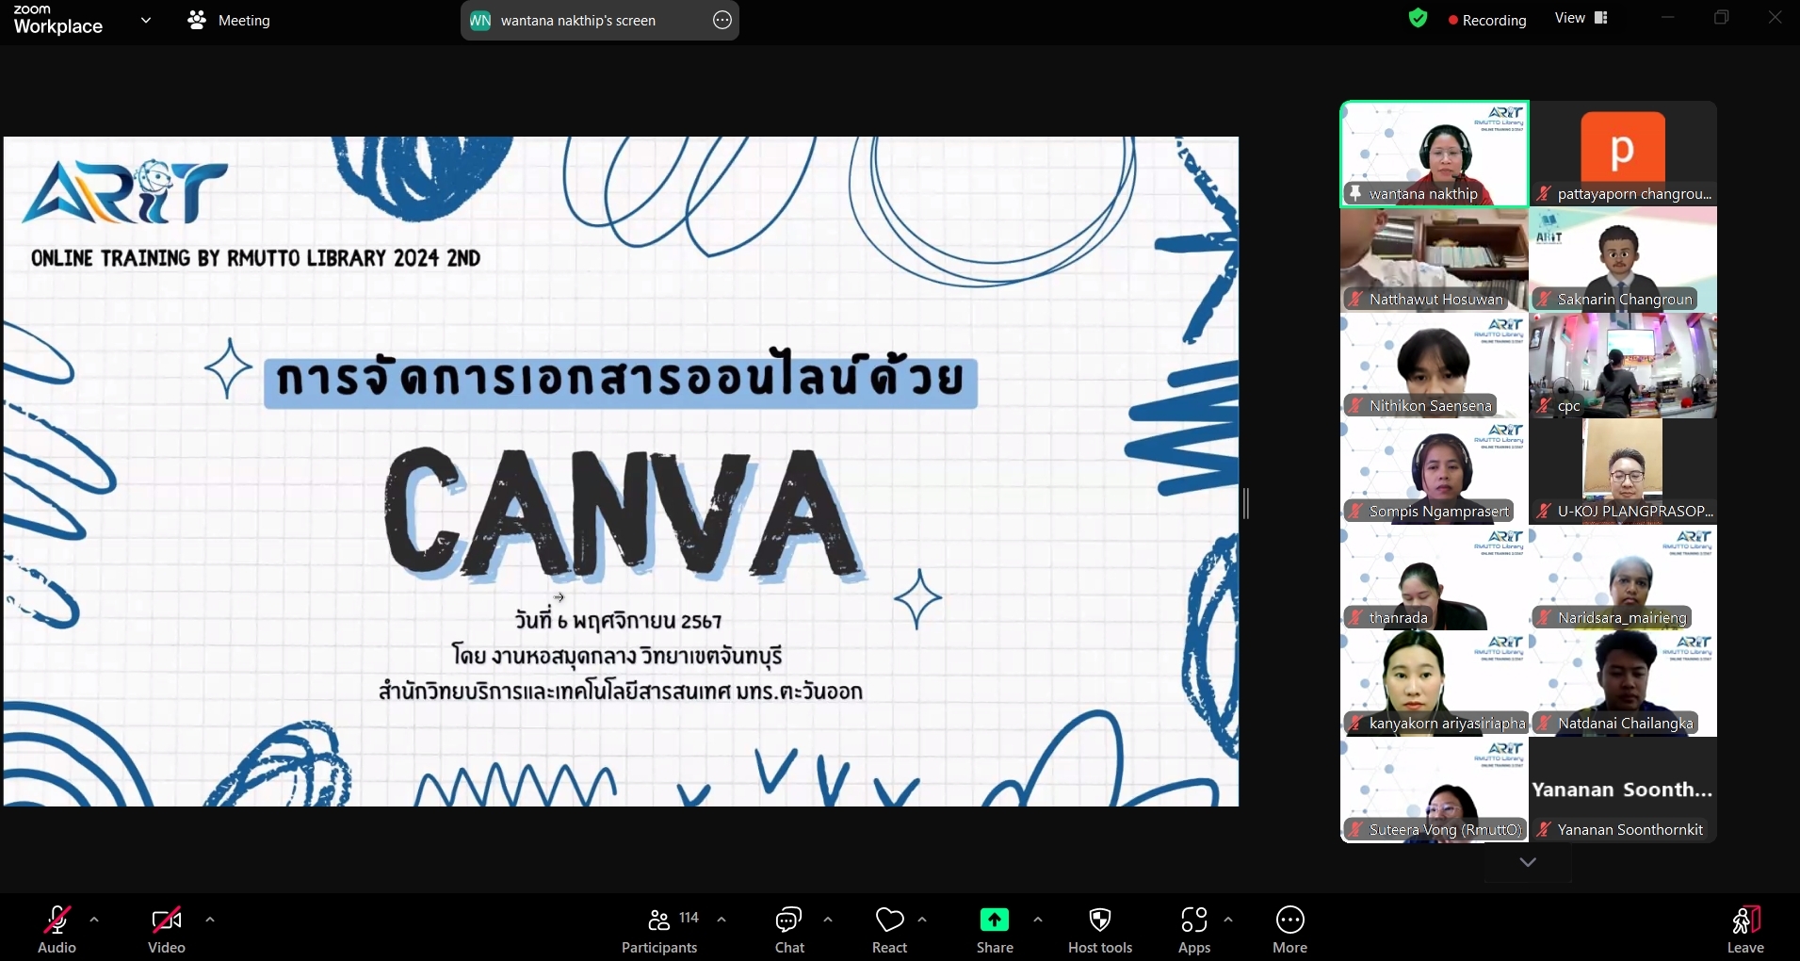
Task: Click muted mic icon on cpc tile
Action: [x=1544, y=406]
